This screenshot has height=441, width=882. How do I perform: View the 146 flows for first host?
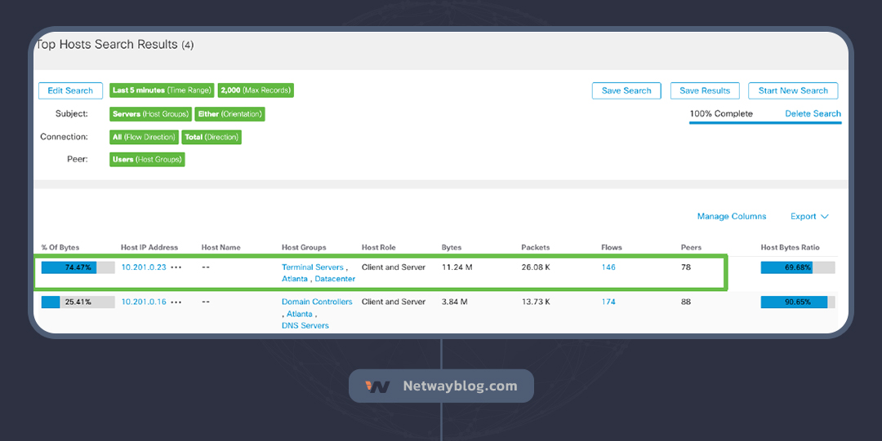608,267
